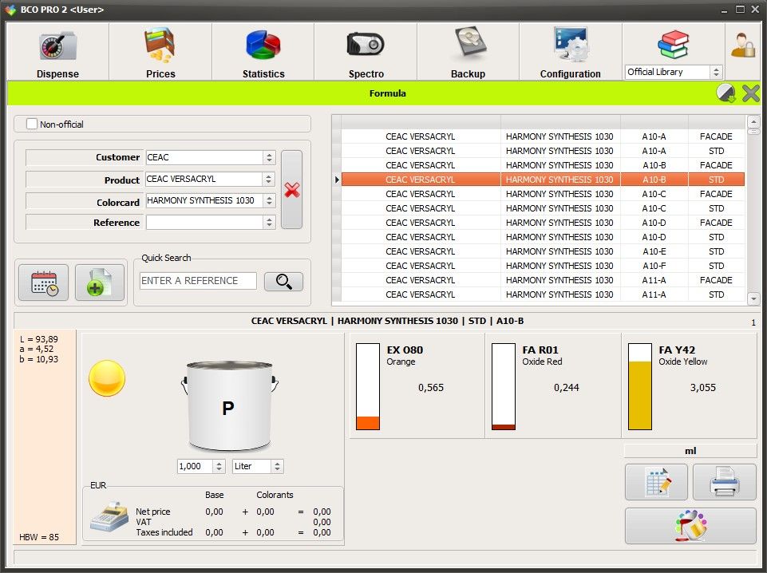Open the Reference dropdown
This screenshot has width=767, height=573.
tap(269, 223)
